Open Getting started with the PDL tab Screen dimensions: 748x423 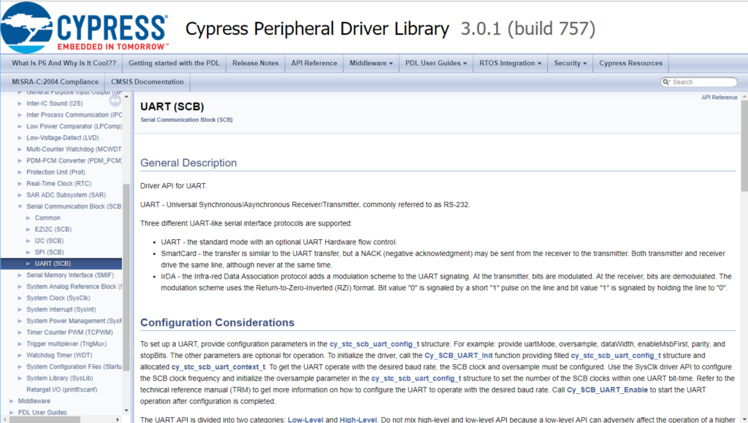click(174, 63)
